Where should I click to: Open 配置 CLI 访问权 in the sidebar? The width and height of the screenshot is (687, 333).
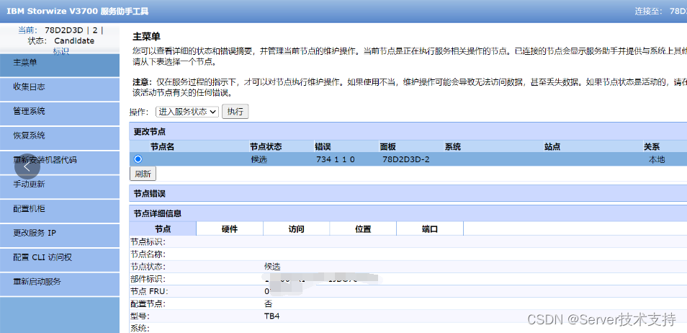60,259
